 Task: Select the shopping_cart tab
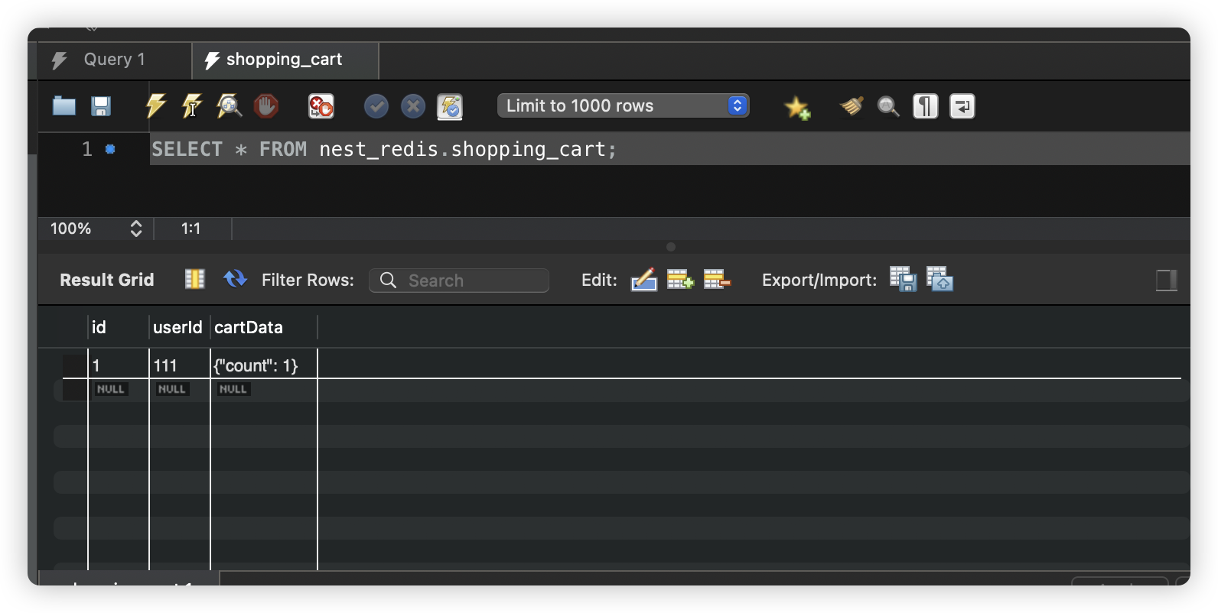tap(284, 60)
